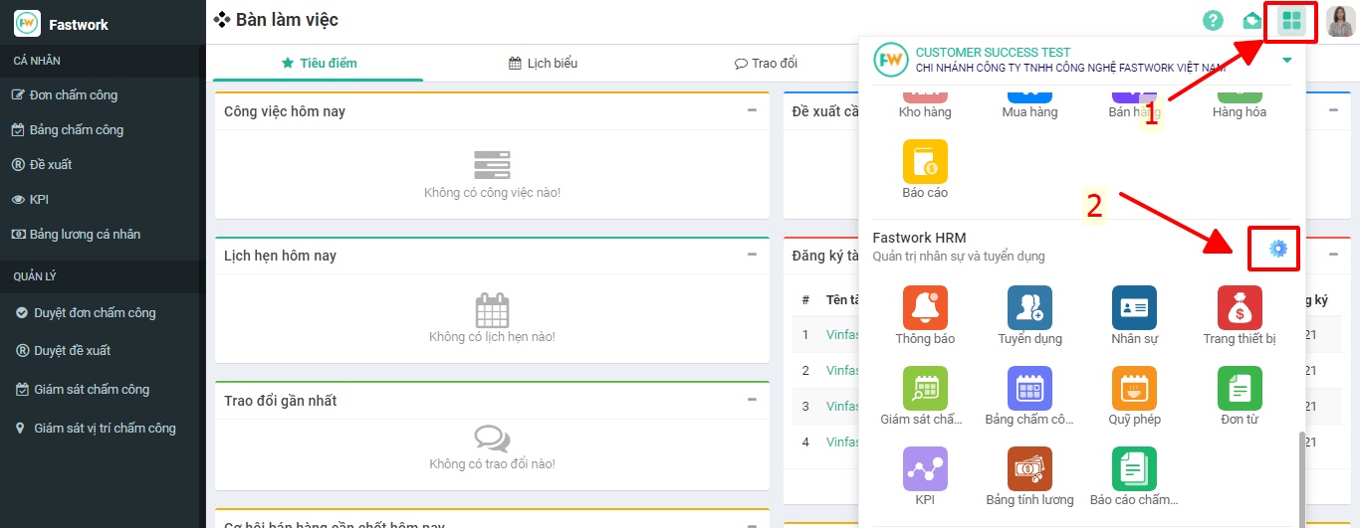Open Duyệt đề xuất in sidebar
Image resolution: width=1360 pixels, height=528 pixels.
coord(72,350)
